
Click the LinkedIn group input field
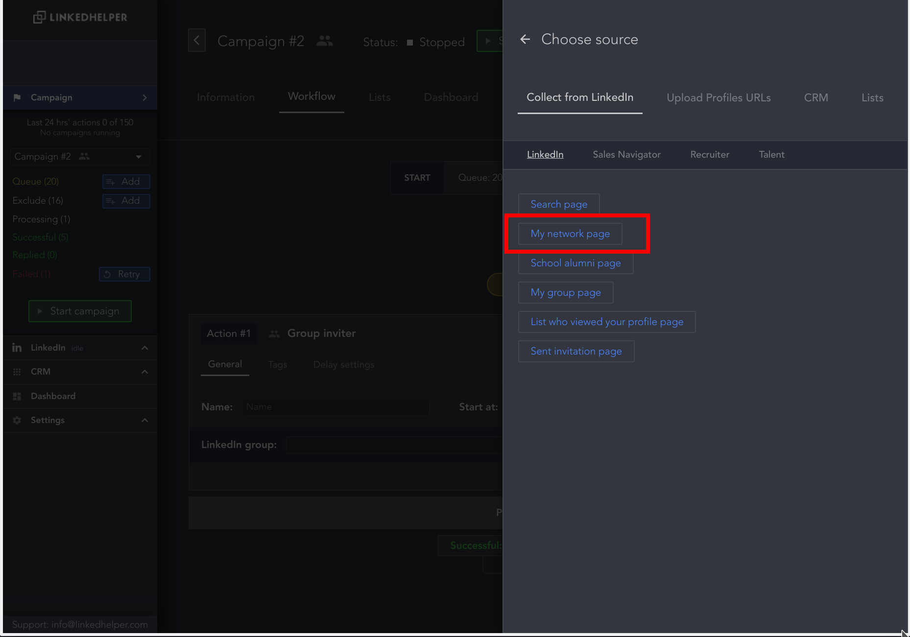click(394, 445)
